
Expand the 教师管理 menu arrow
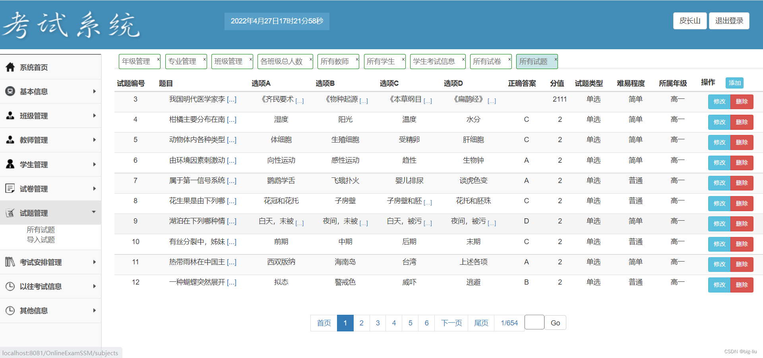pos(94,140)
